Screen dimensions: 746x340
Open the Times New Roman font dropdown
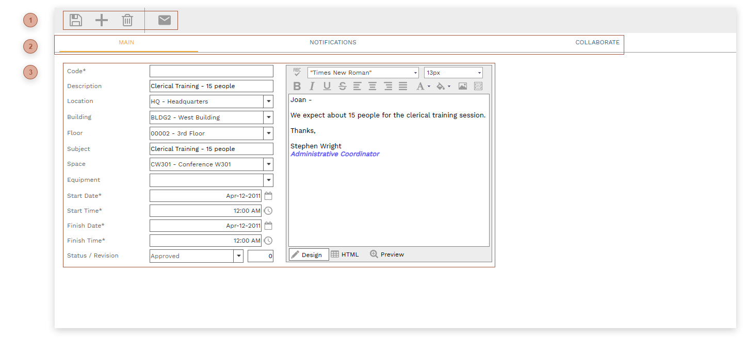tap(363, 73)
